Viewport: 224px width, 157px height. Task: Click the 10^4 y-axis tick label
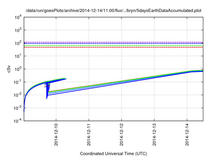tap(18, 18)
